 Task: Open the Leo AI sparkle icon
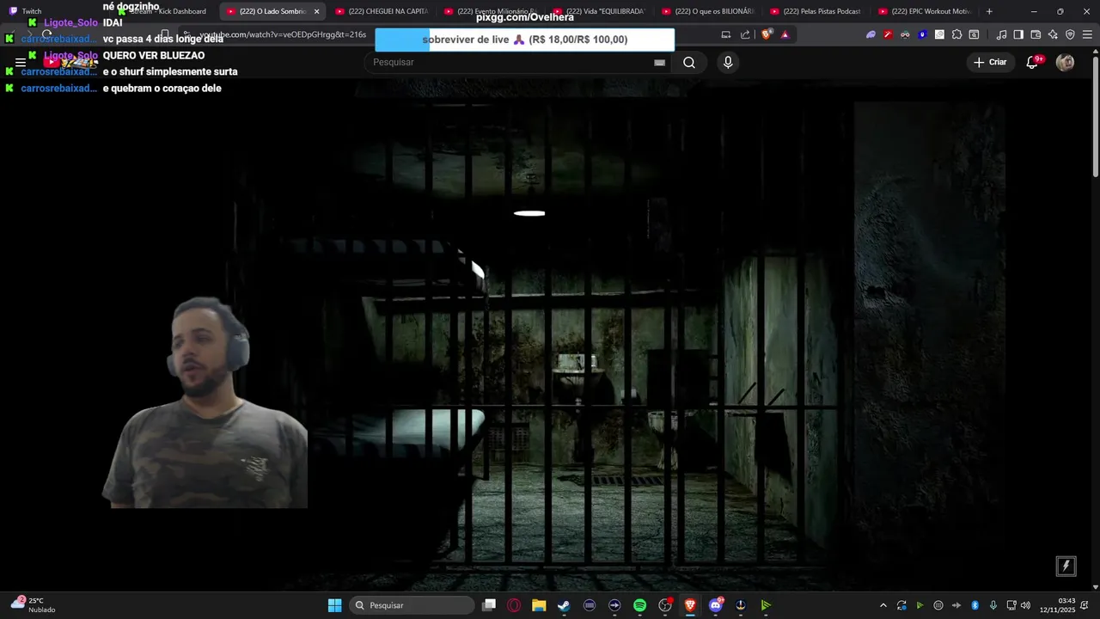click(1053, 34)
